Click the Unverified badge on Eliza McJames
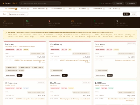The image size is (140, 105). tap(86, 82)
